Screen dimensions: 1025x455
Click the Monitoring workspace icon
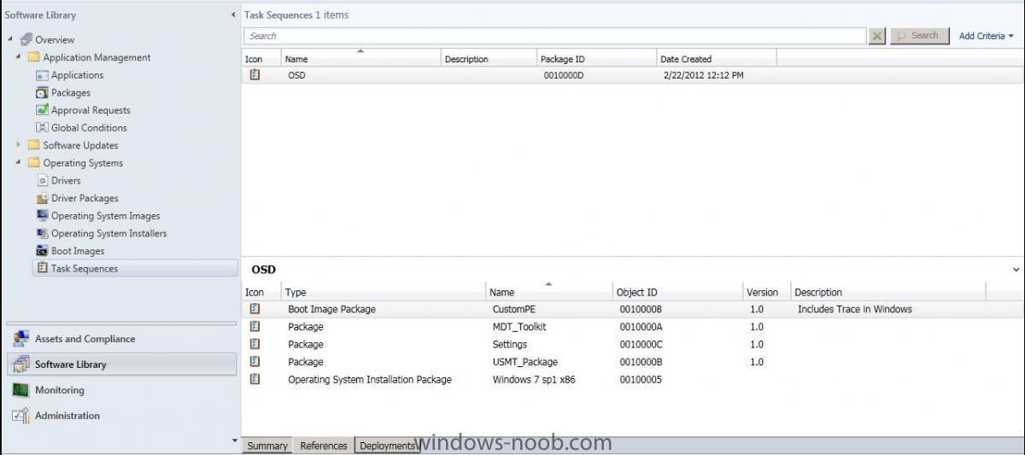tap(20, 390)
